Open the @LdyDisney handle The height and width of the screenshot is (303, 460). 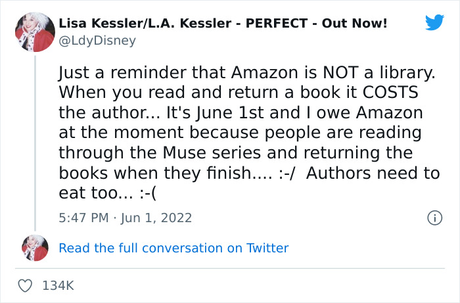coord(97,41)
